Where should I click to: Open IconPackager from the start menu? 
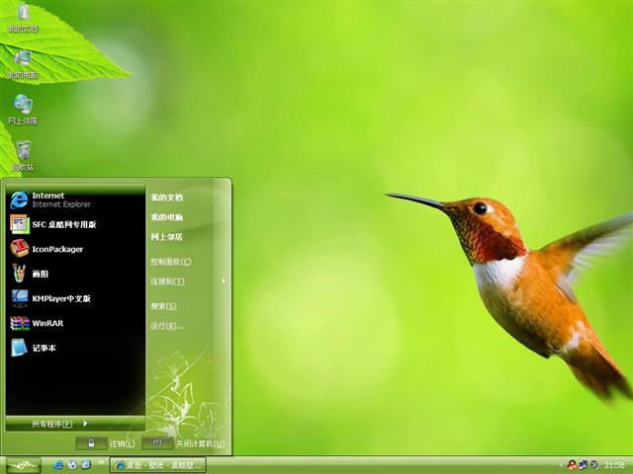click(x=75, y=249)
